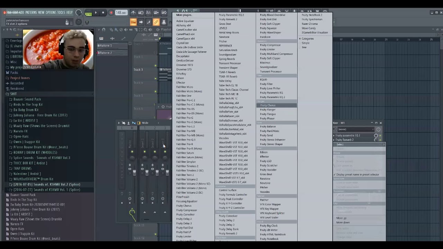The image size is (443, 249).
Task: Select the playlist delete tool
Action: (121, 30)
